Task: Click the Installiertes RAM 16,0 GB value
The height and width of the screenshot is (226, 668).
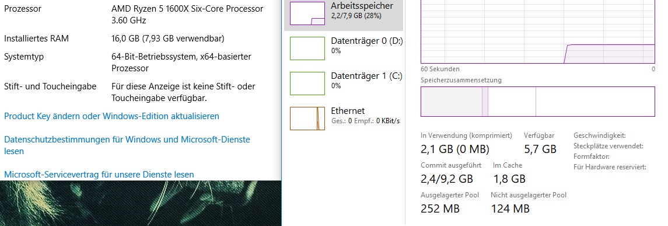Action: 168,39
